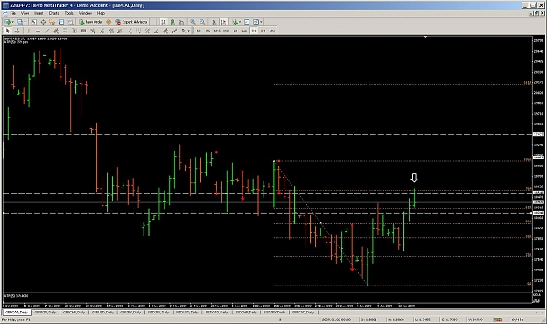The width and height of the screenshot is (547, 324).
Task: Switch to the GBPCHF,Daily chart tab
Action: pos(74,312)
